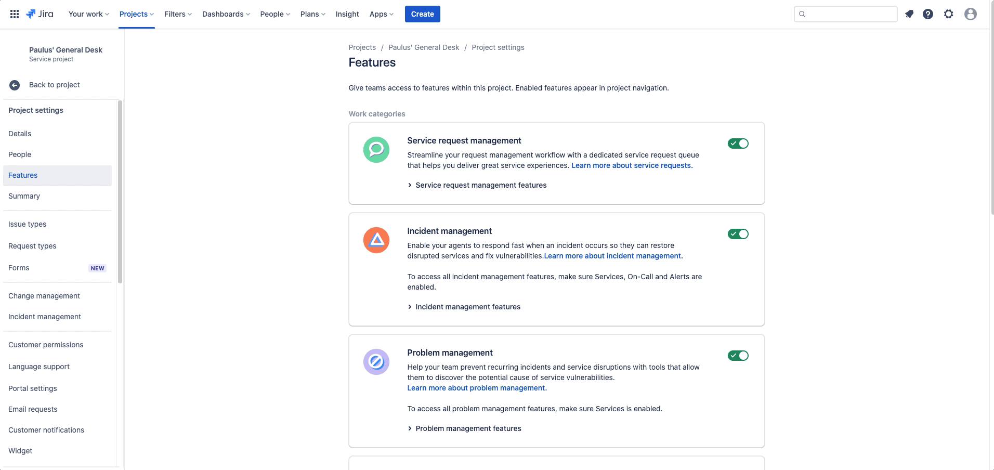Click the Problem management purple icon
Image resolution: width=994 pixels, height=470 pixels.
(376, 362)
